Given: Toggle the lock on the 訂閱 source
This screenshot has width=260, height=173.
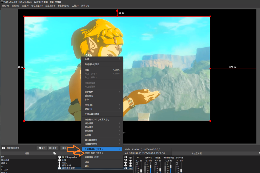Looking at the screenshot, I should 131,160.
